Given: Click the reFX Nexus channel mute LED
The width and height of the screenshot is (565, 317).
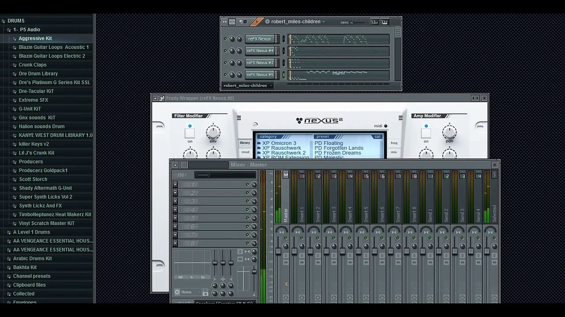Looking at the screenshot, I should pos(226,39).
